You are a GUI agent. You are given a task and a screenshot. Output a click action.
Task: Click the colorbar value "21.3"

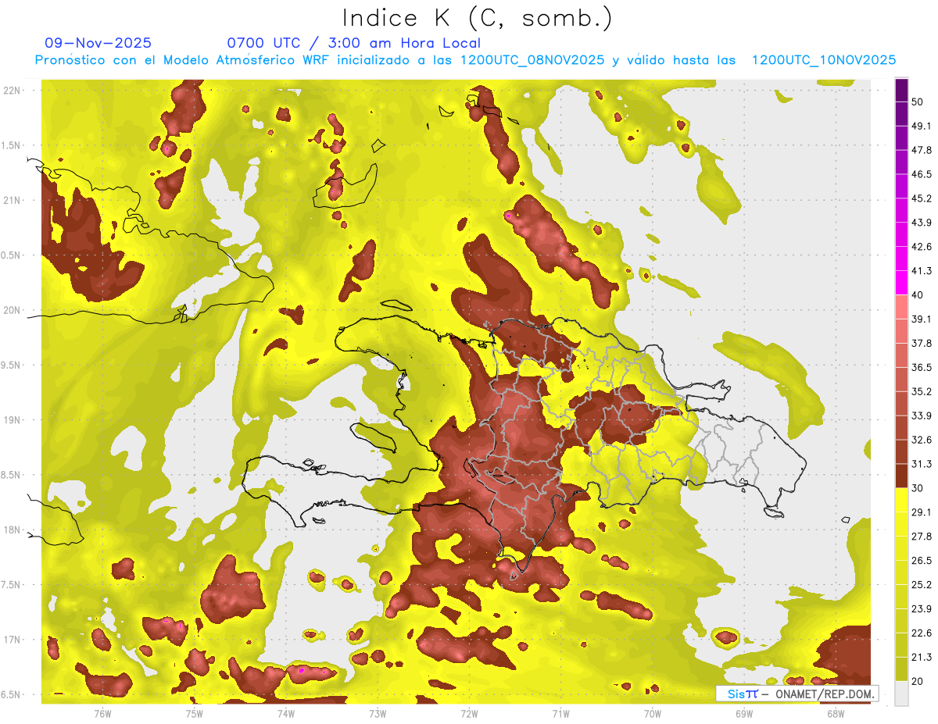pos(922,658)
